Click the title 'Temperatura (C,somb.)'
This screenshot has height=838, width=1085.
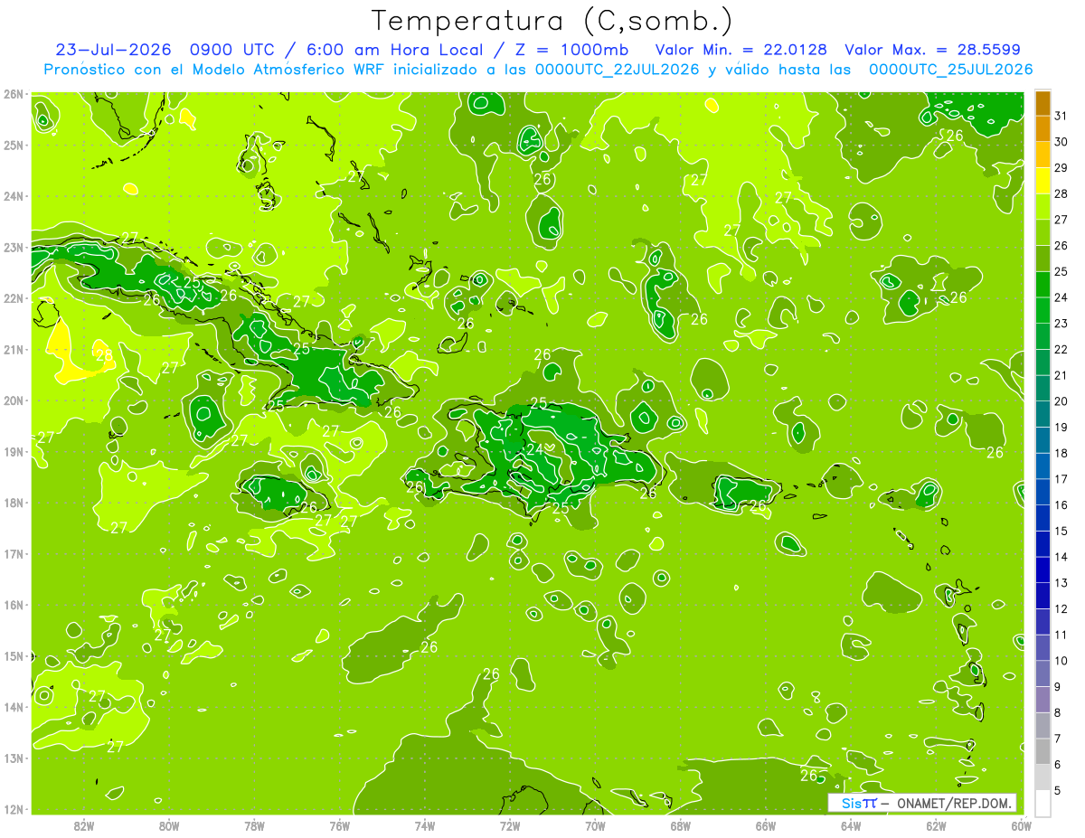[x=552, y=20]
